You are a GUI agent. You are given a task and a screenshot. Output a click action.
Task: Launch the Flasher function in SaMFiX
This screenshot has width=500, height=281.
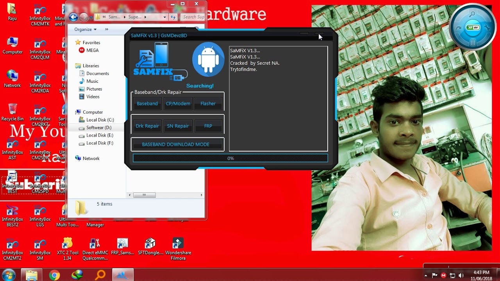208,103
